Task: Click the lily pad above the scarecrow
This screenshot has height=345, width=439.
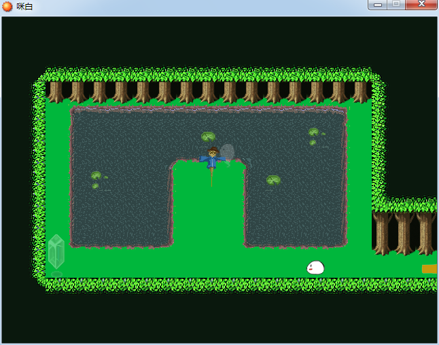Action: pos(209,137)
